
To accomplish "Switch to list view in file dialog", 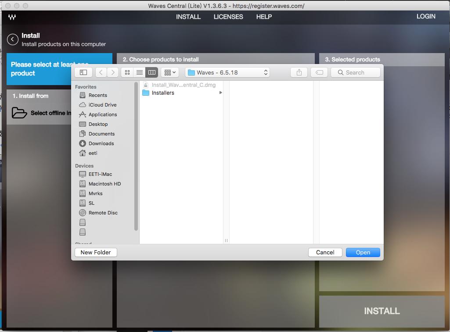I will [140, 72].
